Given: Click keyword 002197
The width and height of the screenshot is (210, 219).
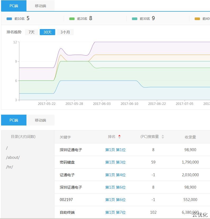Looking at the screenshot, I should tap(66, 200).
